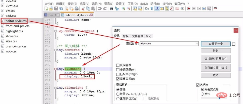Collapse the img.centered fold at line 203
This screenshot has height=104, width=243.
click(55, 50)
